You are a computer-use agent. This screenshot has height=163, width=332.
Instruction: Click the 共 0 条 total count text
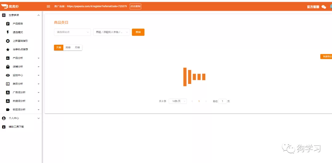tap(163, 101)
